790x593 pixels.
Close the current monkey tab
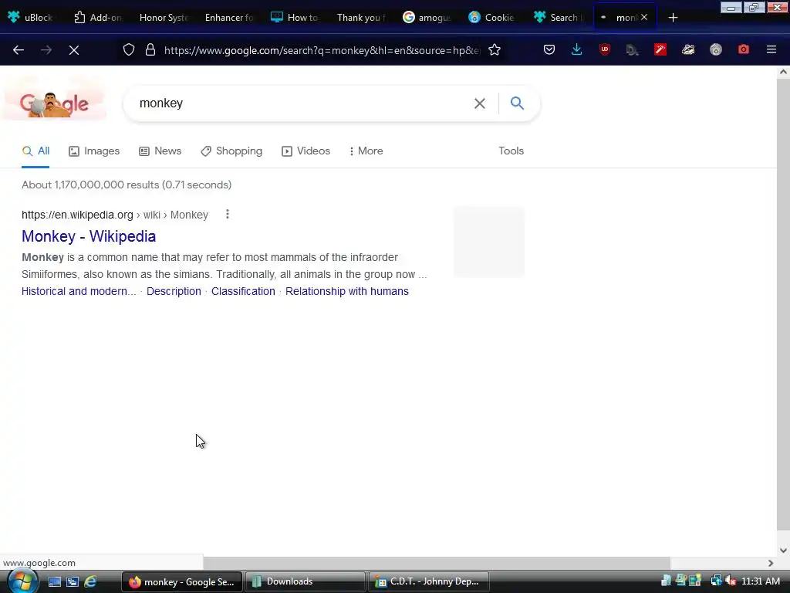pos(644,17)
